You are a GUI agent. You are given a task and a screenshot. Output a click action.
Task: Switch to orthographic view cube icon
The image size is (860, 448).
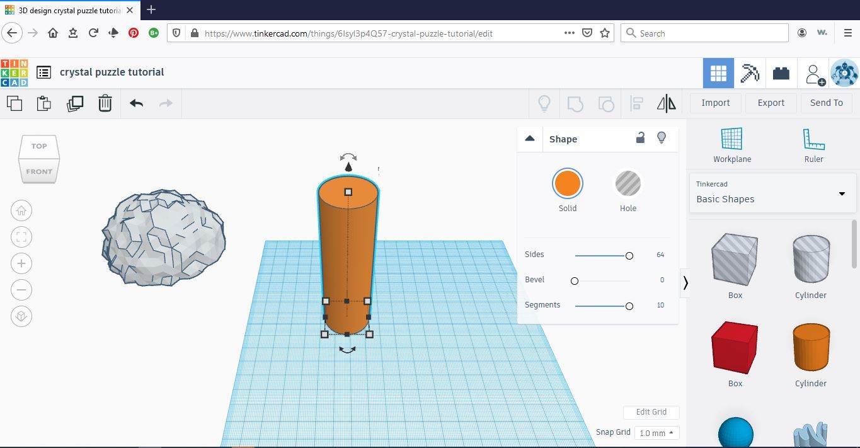pyautogui.click(x=21, y=316)
